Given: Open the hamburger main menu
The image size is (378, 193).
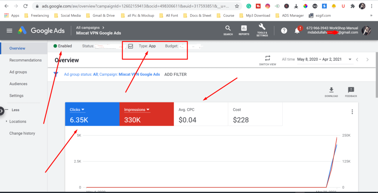Looking at the screenshot, I should point(9,31).
